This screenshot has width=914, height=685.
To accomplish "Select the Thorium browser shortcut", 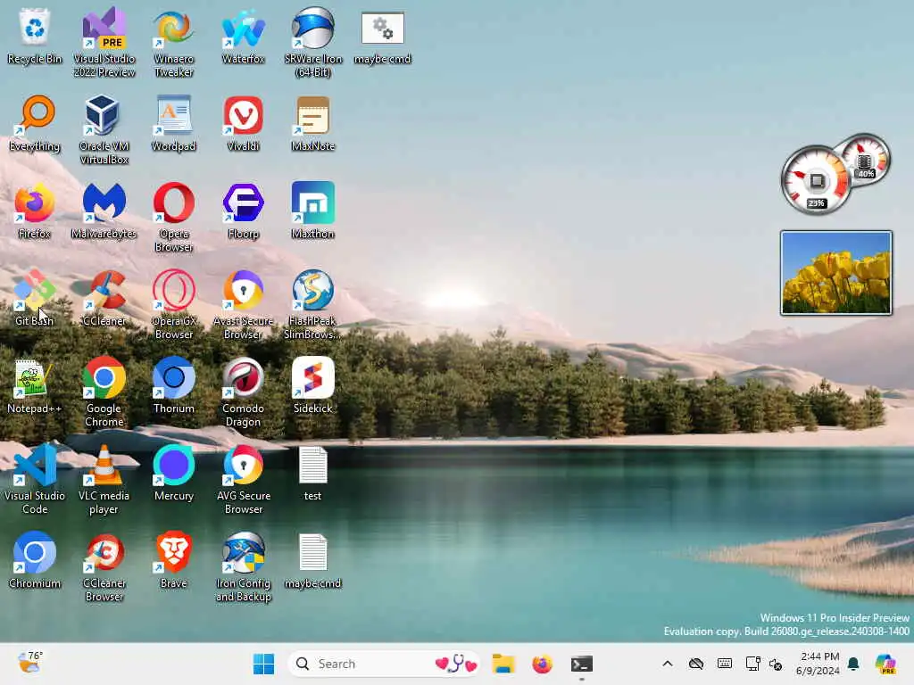I will tap(173, 385).
